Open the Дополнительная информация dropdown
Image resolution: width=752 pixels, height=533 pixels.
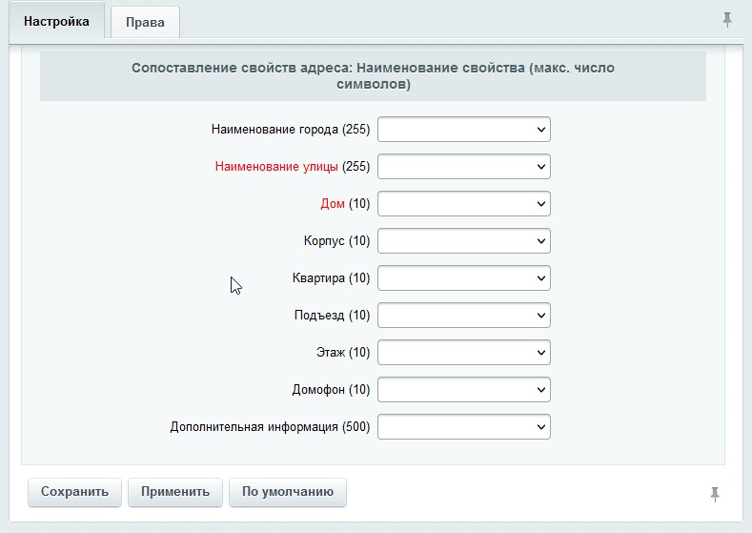[464, 426]
